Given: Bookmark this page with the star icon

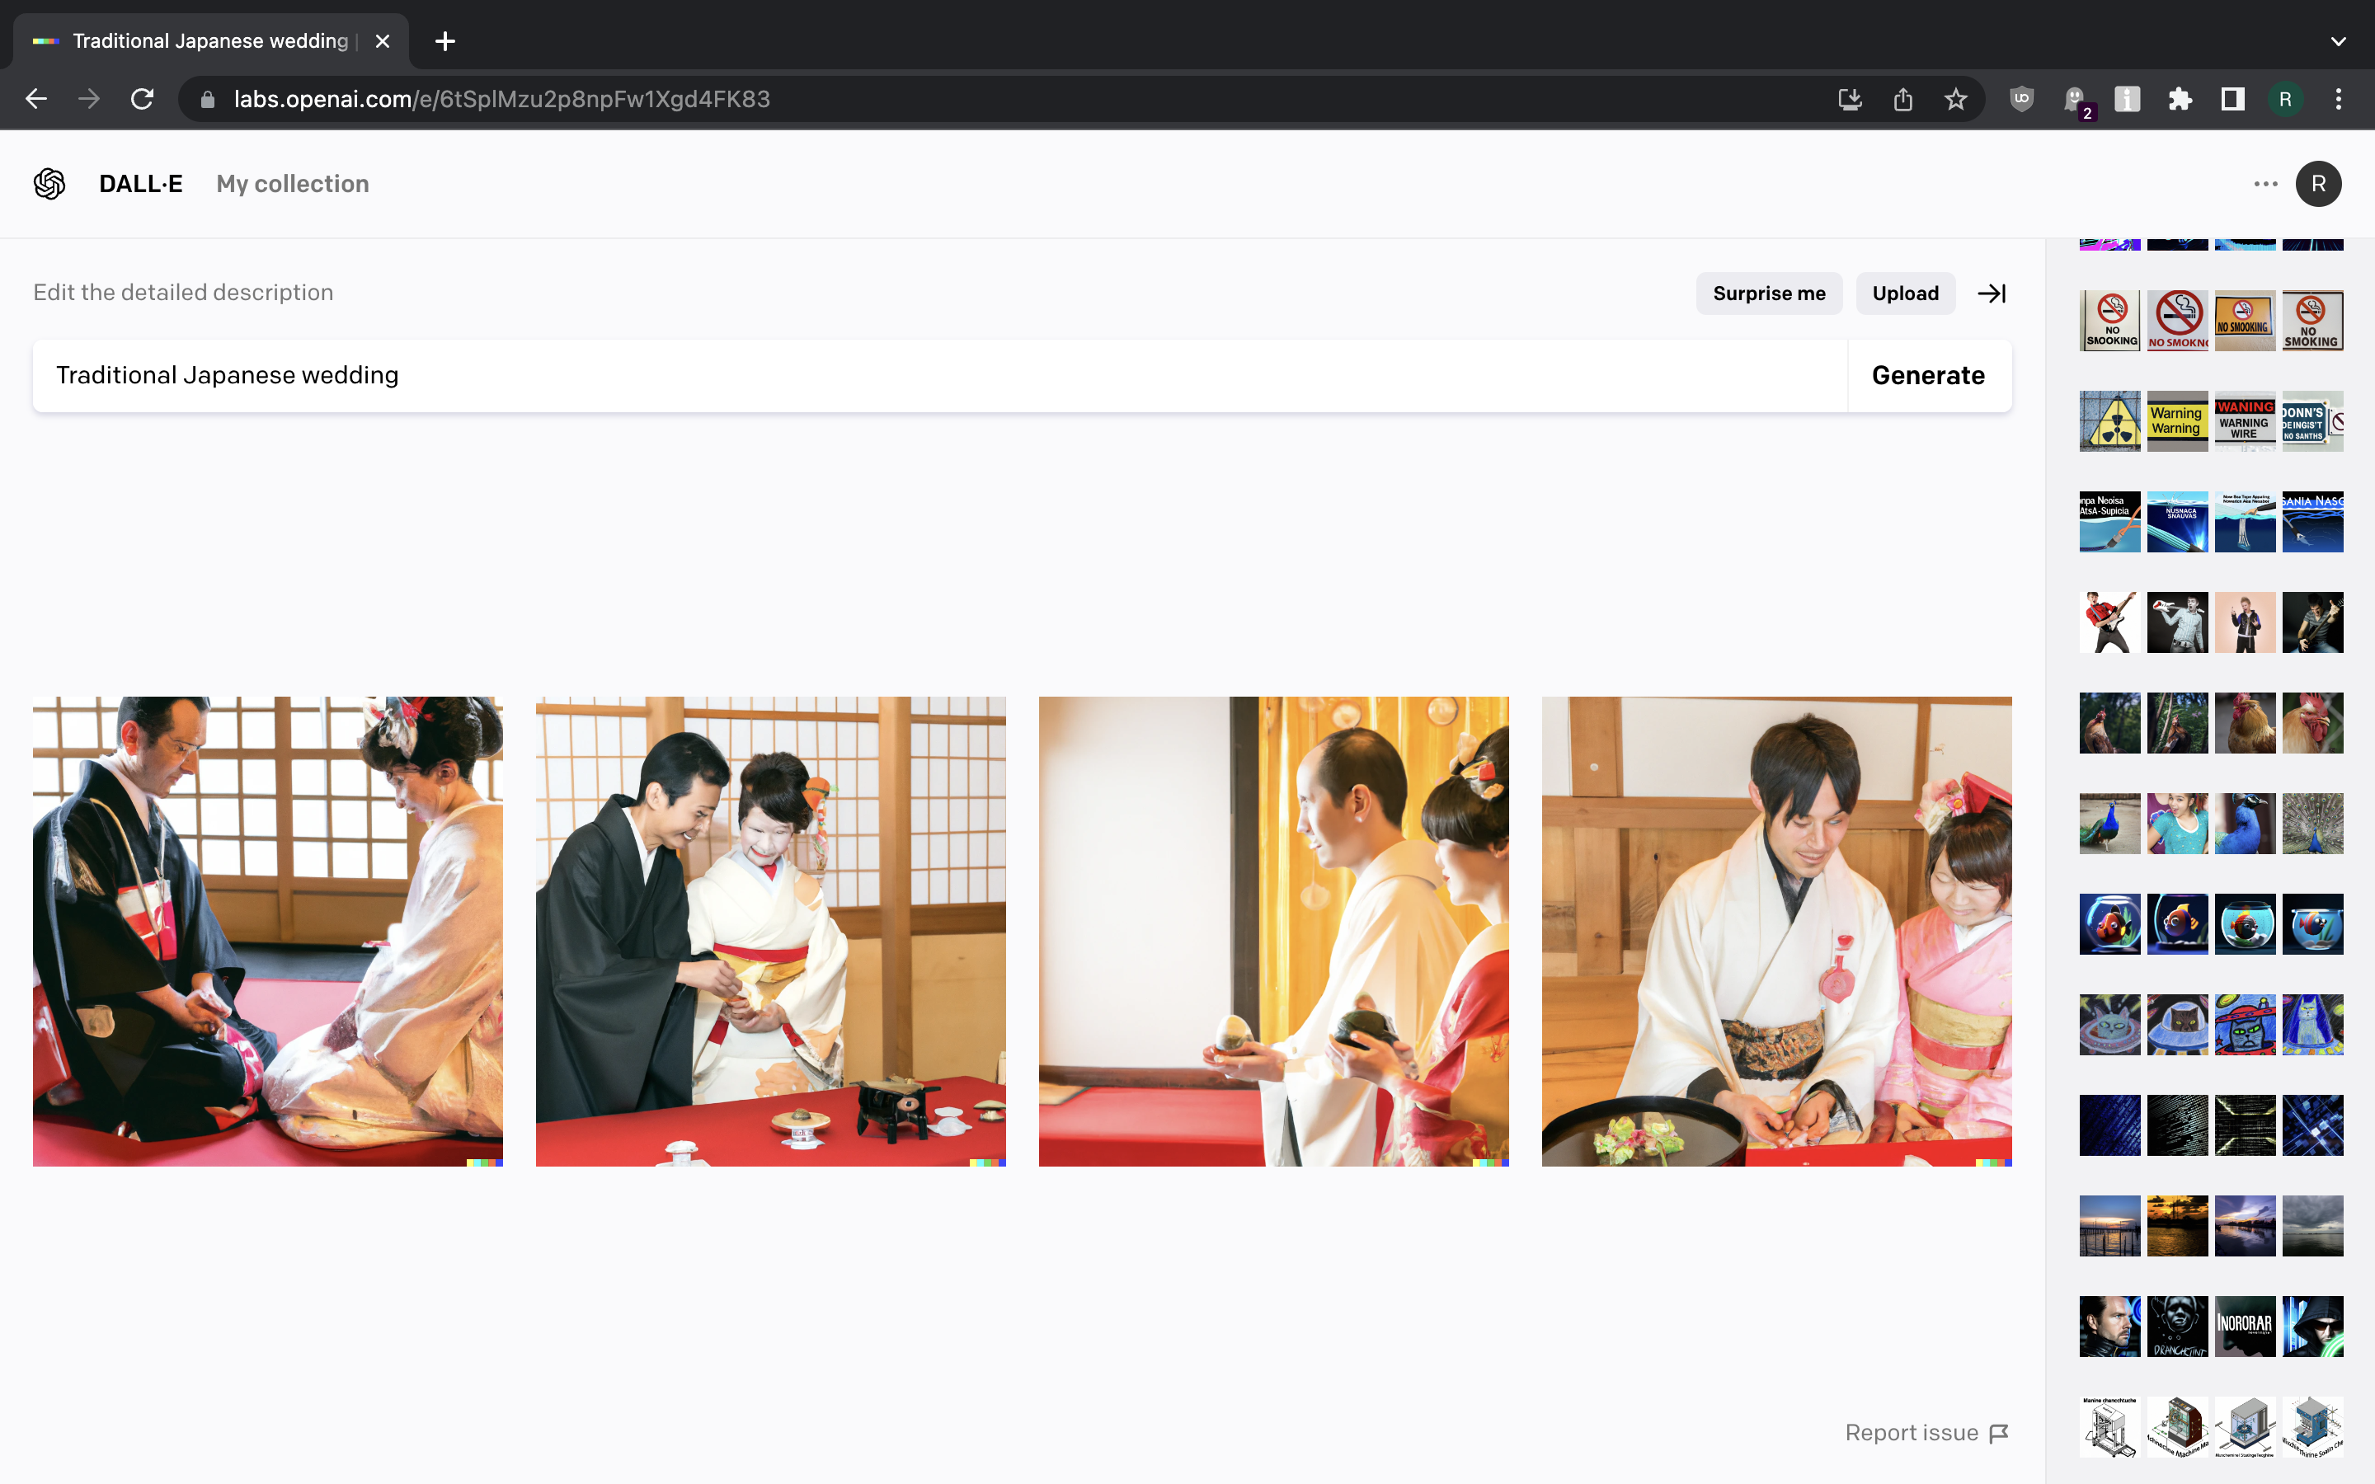Looking at the screenshot, I should tap(1956, 99).
